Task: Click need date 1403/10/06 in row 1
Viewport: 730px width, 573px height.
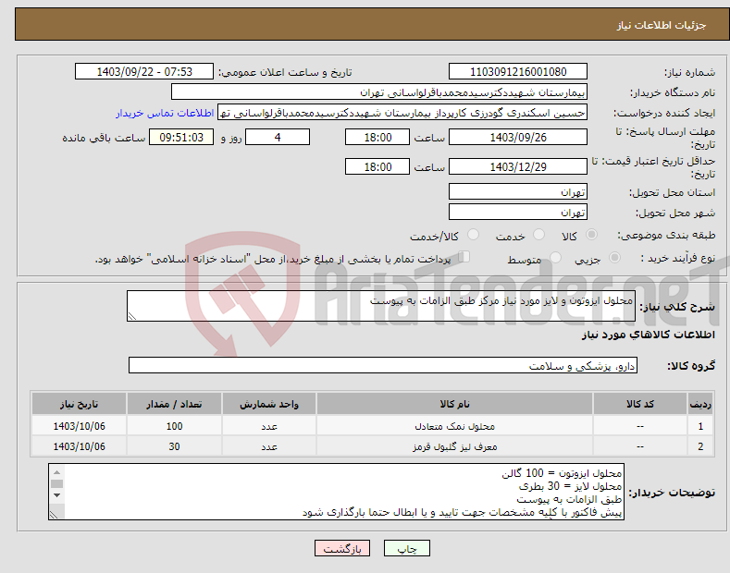Action: [80, 426]
